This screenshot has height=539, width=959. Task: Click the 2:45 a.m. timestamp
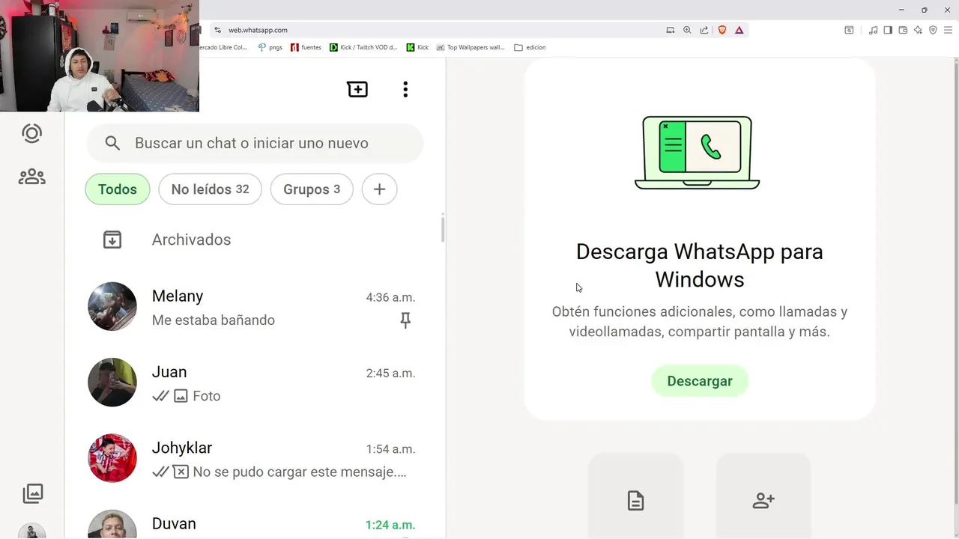pyautogui.click(x=390, y=373)
